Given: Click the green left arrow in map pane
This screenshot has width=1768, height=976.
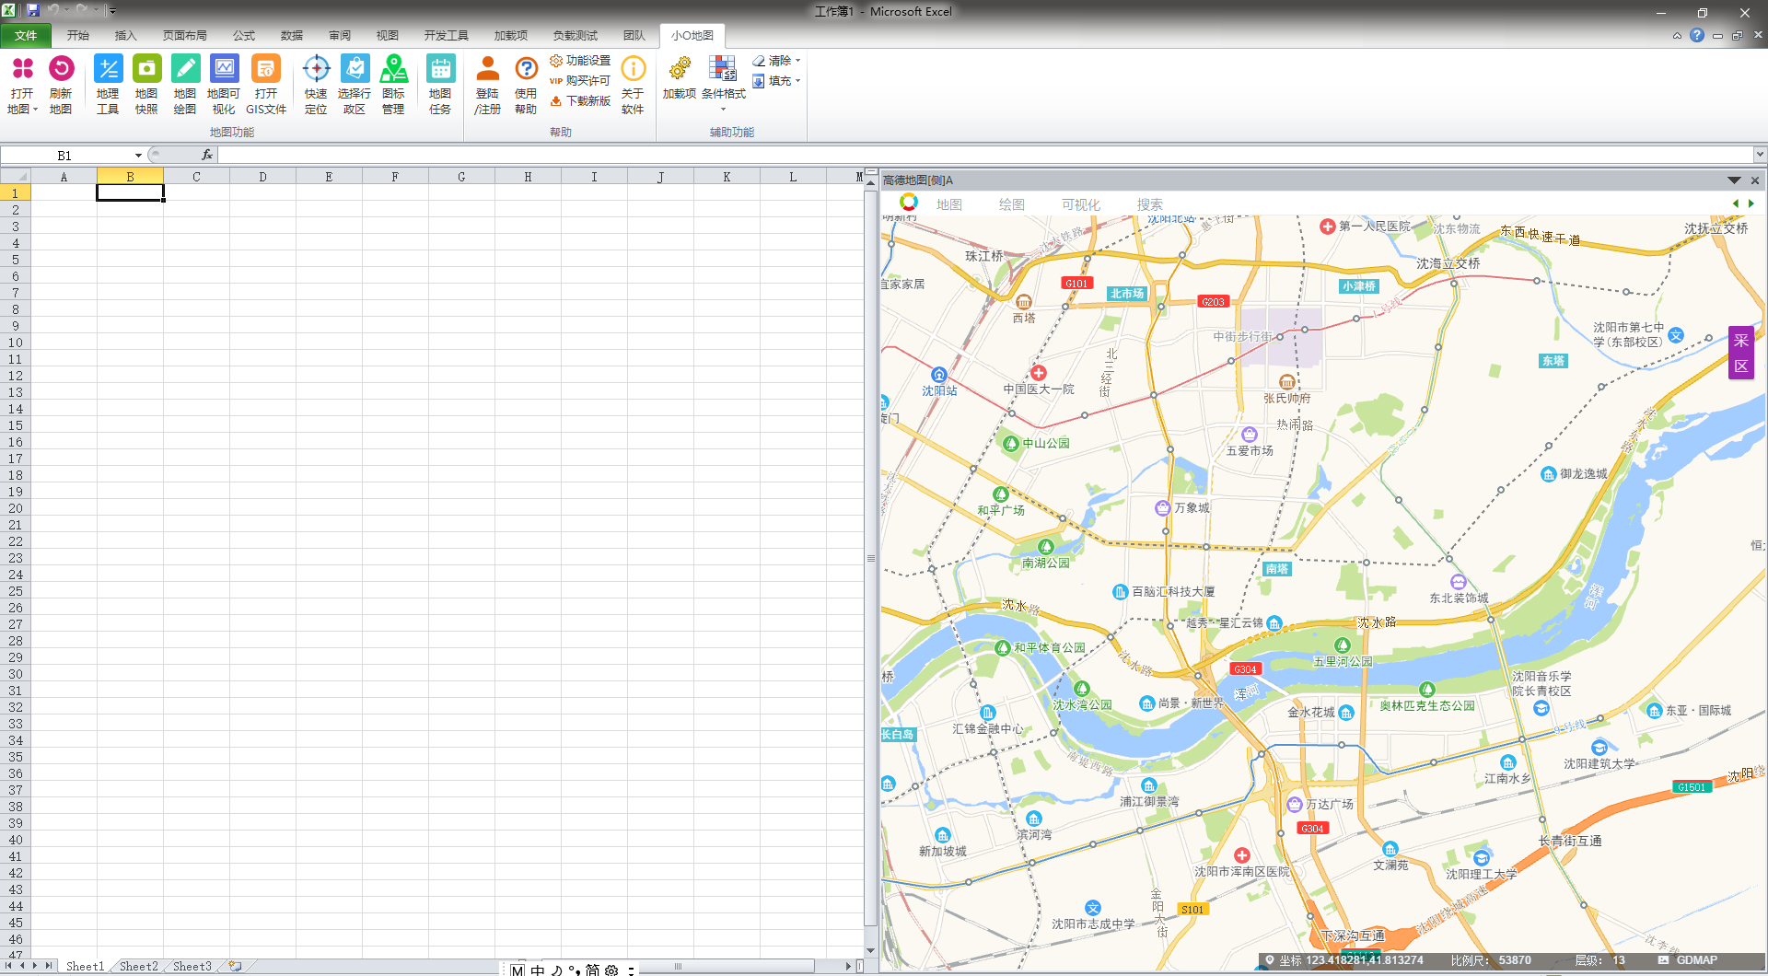Looking at the screenshot, I should 1736,203.
